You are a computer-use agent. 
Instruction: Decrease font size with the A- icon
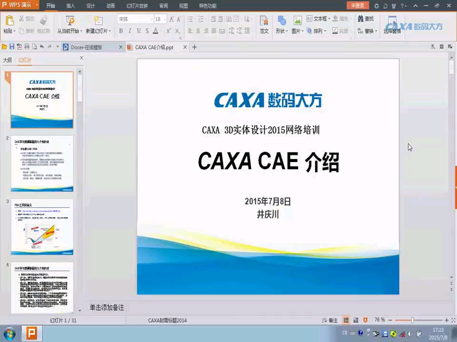pos(179,19)
